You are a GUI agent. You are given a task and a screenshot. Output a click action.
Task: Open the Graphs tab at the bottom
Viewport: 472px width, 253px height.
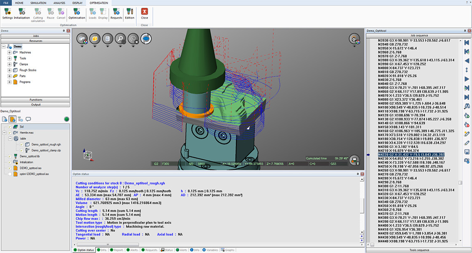click(x=228, y=250)
